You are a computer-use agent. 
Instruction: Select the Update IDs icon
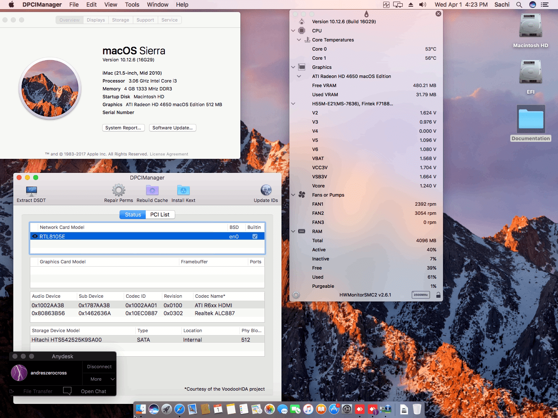tap(265, 191)
